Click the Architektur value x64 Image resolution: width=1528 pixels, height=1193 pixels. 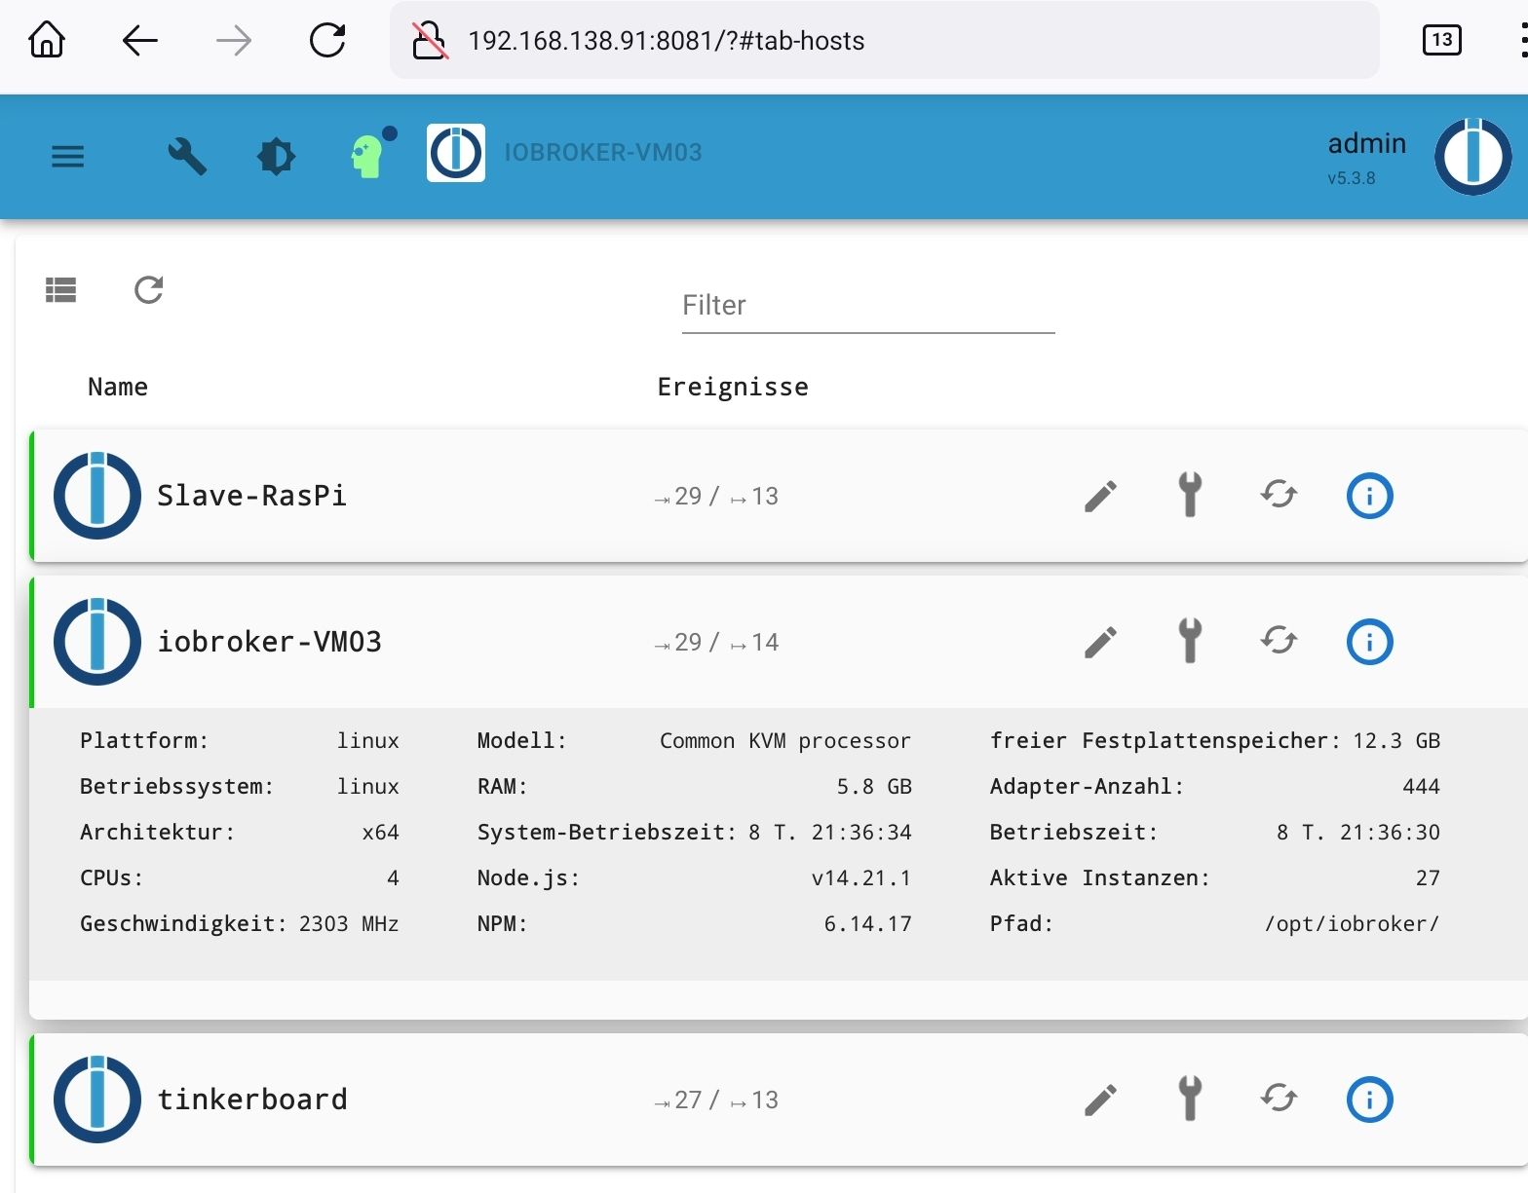tap(380, 832)
